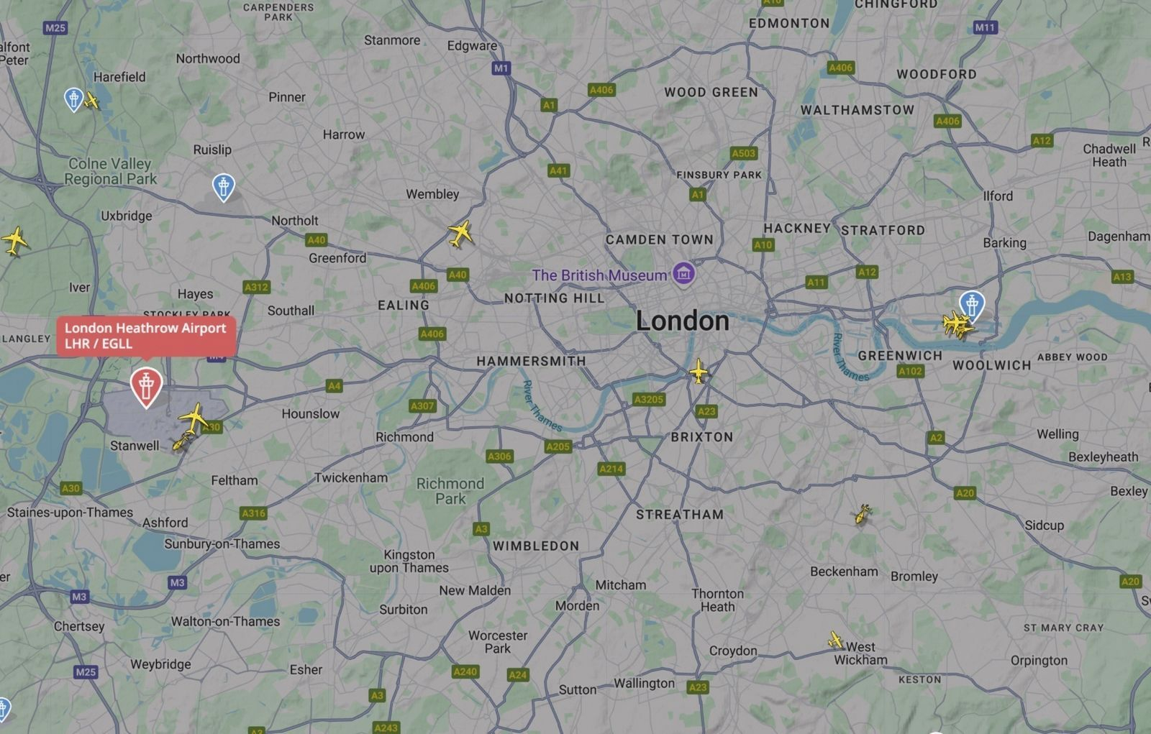The image size is (1151, 734).
Task: Select the partial airport pin at bottom-left edge
Action: point(4,709)
